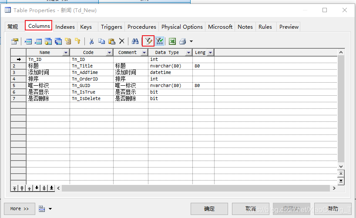Open the Properties toolbar icon
The height and width of the screenshot is (218, 356).
15,41
